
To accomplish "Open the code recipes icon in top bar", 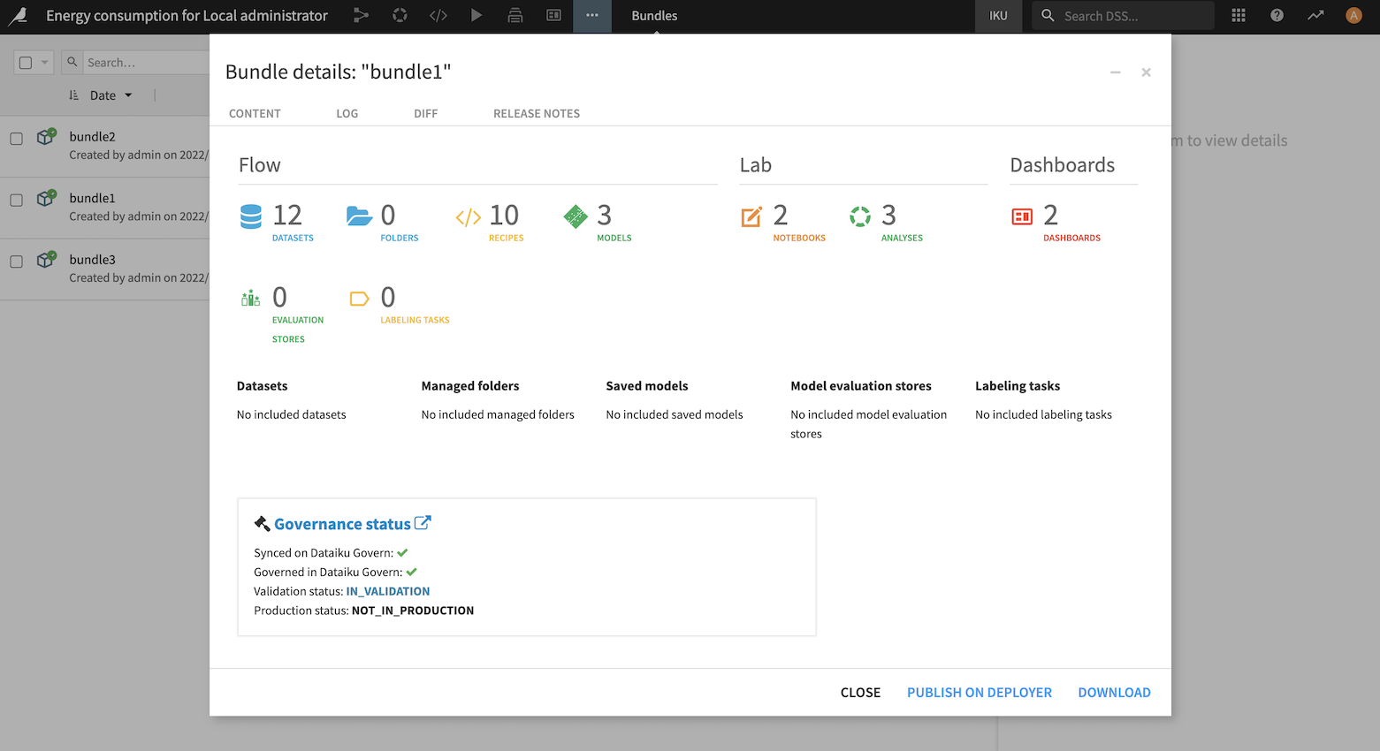I will pos(438,15).
